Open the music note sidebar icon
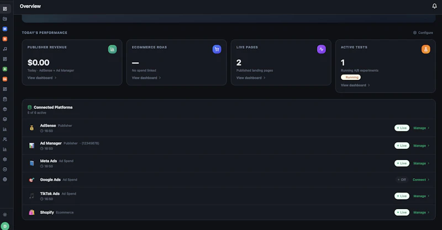The image size is (442, 230). point(5,49)
